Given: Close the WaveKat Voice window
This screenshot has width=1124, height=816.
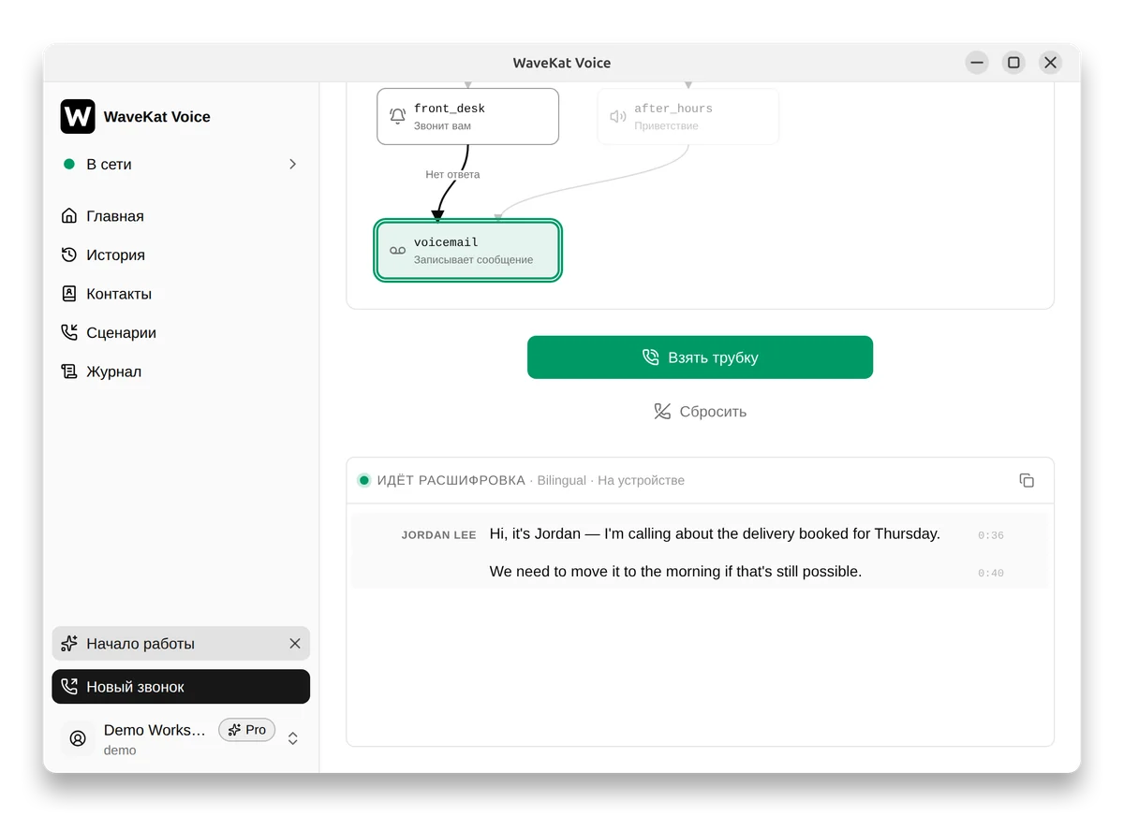Looking at the screenshot, I should coord(1050,63).
